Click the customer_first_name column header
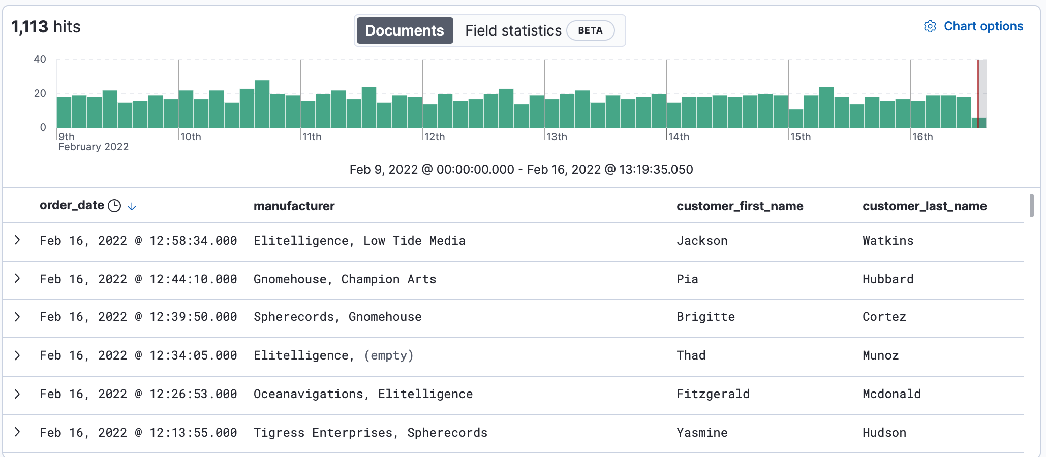The width and height of the screenshot is (1046, 457). click(x=740, y=206)
